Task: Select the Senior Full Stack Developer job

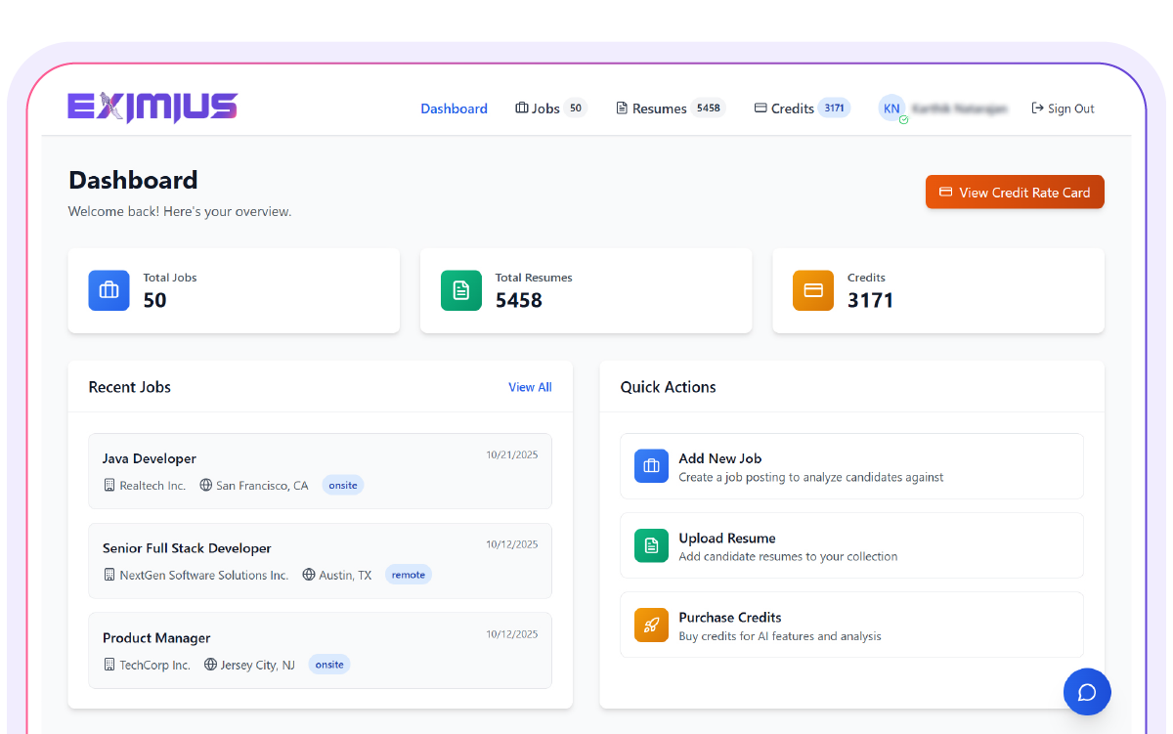Action: [320, 560]
